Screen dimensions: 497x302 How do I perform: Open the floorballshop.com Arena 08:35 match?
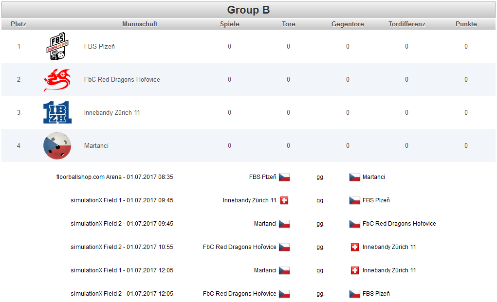point(115,177)
